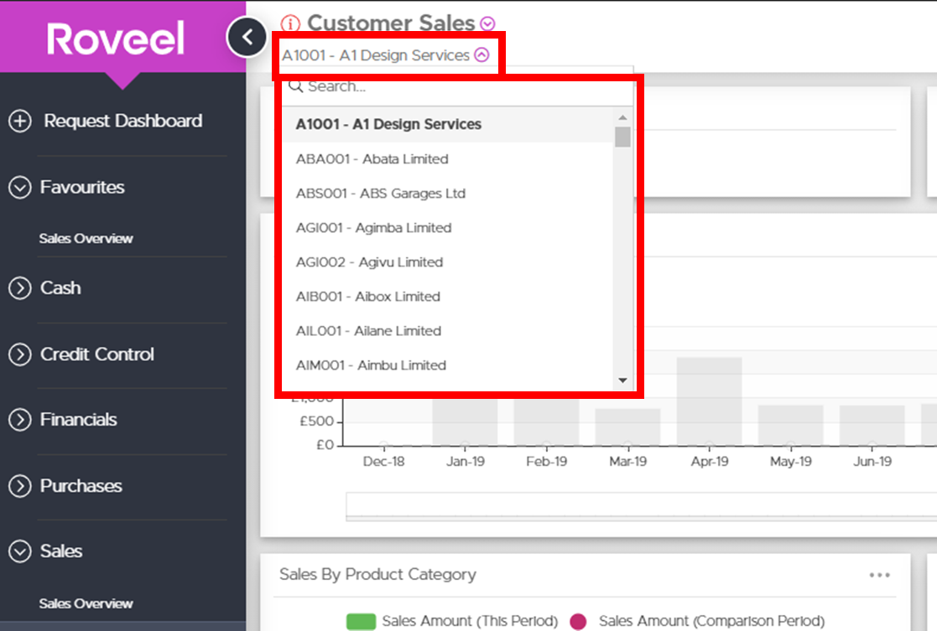Click the Sales menu label
This screenshot has width=937, height=631.
pyautogui.click(x=61, y=551)
